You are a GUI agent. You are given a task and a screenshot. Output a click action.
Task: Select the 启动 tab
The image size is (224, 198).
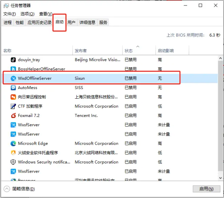click(x=59, y=22)
